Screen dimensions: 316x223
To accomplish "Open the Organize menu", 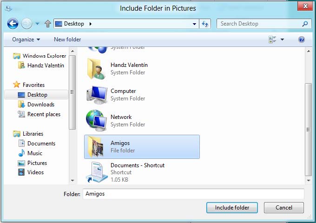I will point(26,39).
